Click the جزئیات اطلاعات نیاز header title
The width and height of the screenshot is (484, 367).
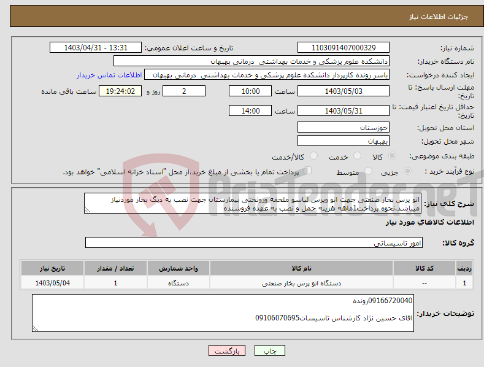(439, 17)
